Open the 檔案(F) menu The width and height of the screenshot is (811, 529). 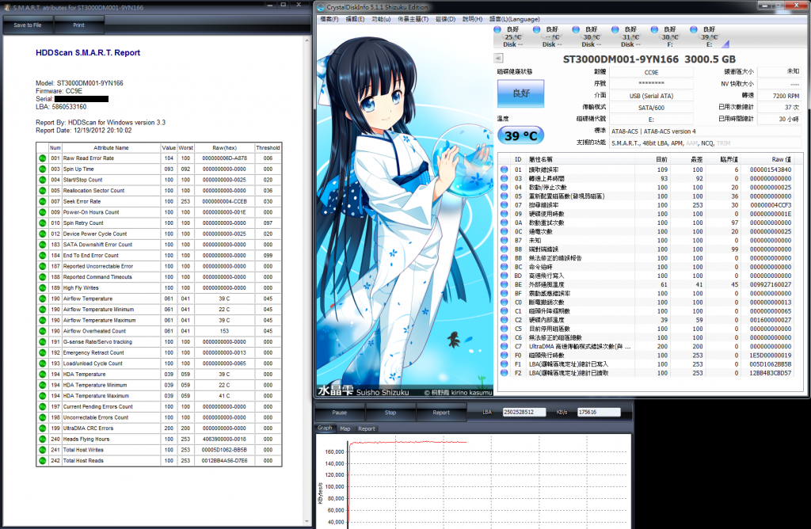329,19
